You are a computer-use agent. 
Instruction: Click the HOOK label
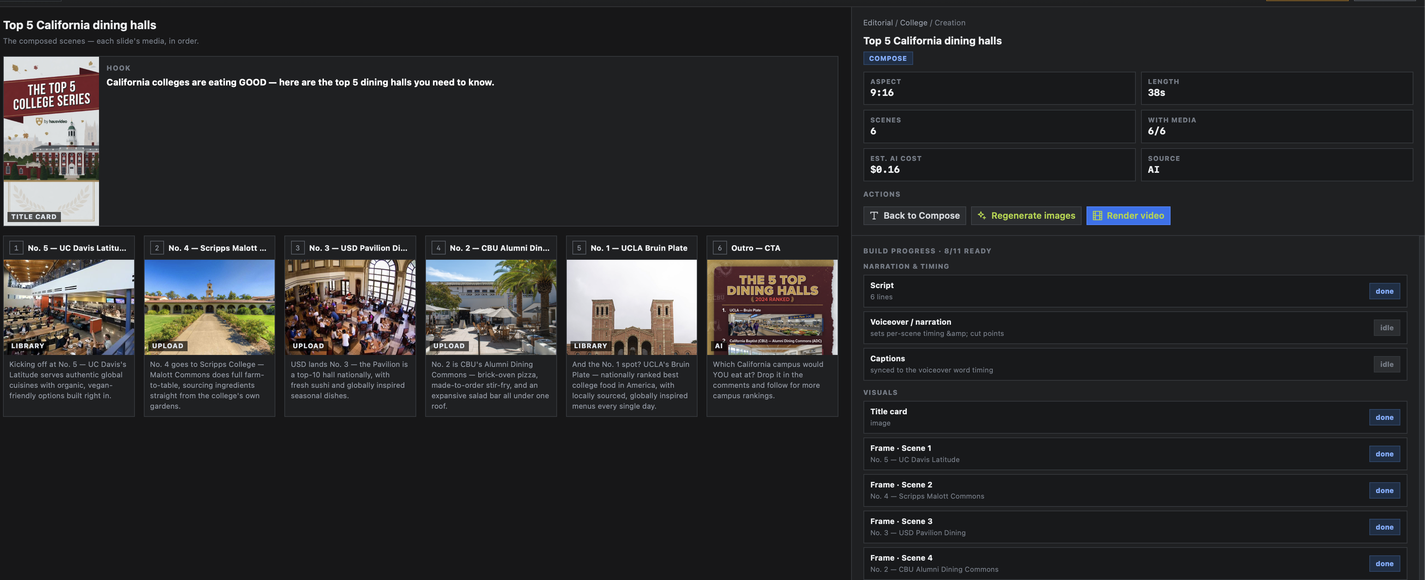118,68
